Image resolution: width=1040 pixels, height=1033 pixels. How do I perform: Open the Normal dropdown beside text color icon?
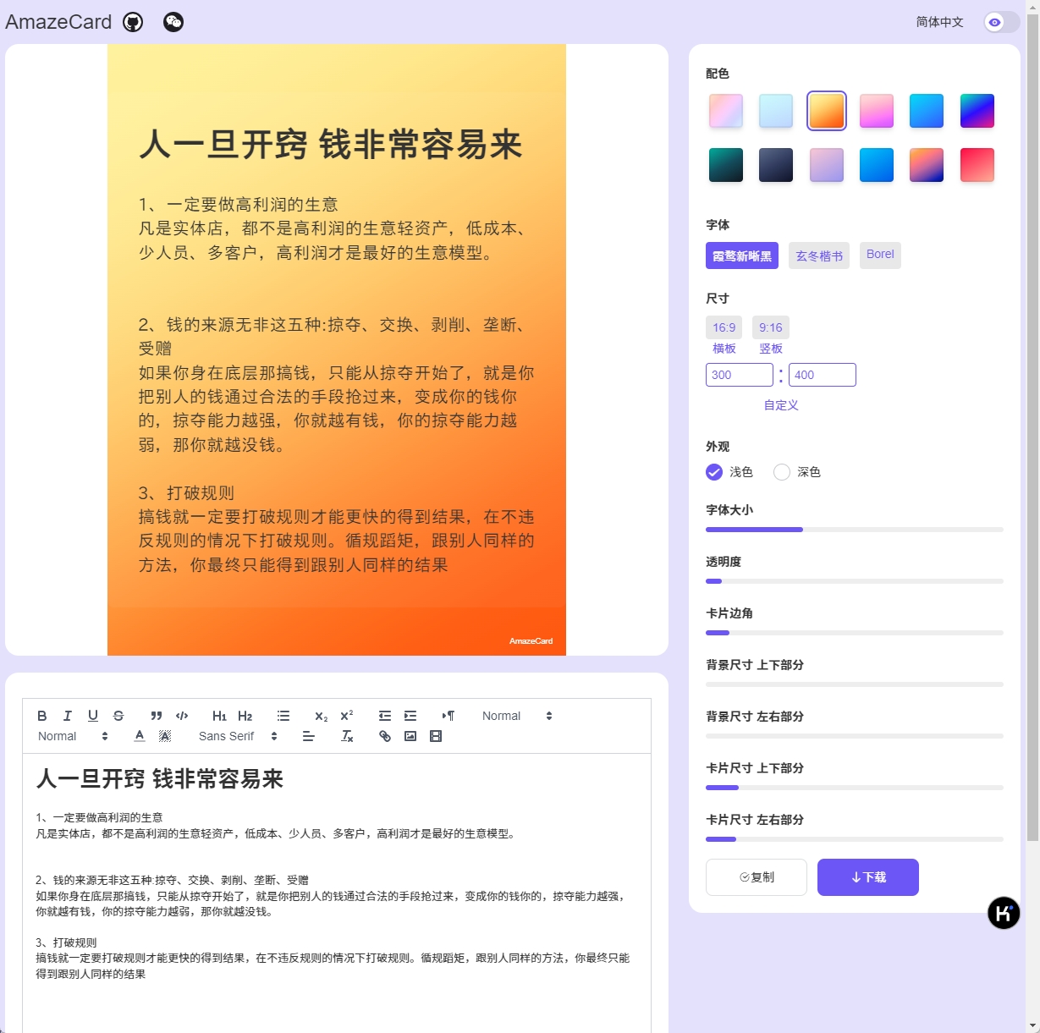coord(73,736)
